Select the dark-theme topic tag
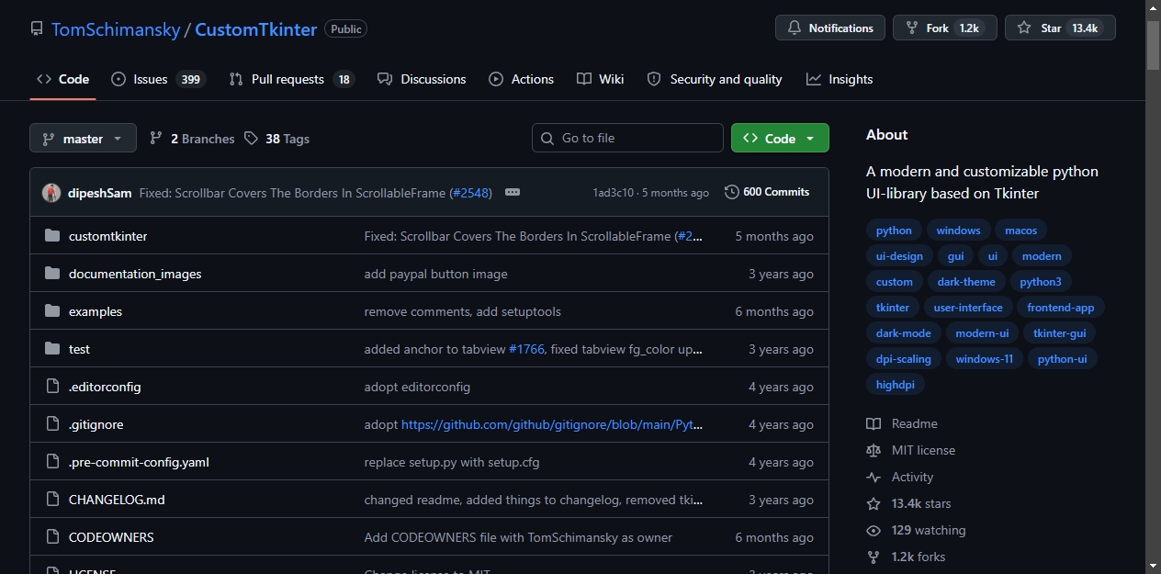Screen dimensions: 1161x574 click(966, 282)
